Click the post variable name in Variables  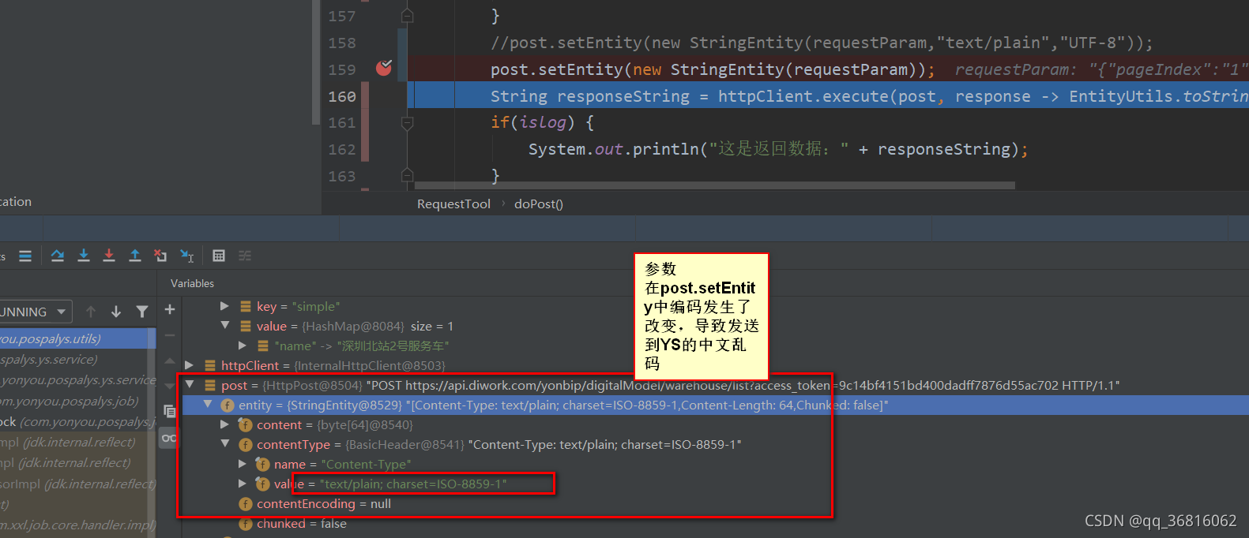(234, 385)
